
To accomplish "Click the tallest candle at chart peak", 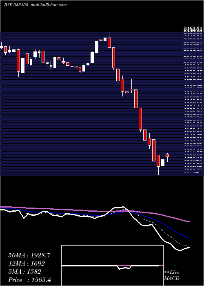I will point(109,40).
